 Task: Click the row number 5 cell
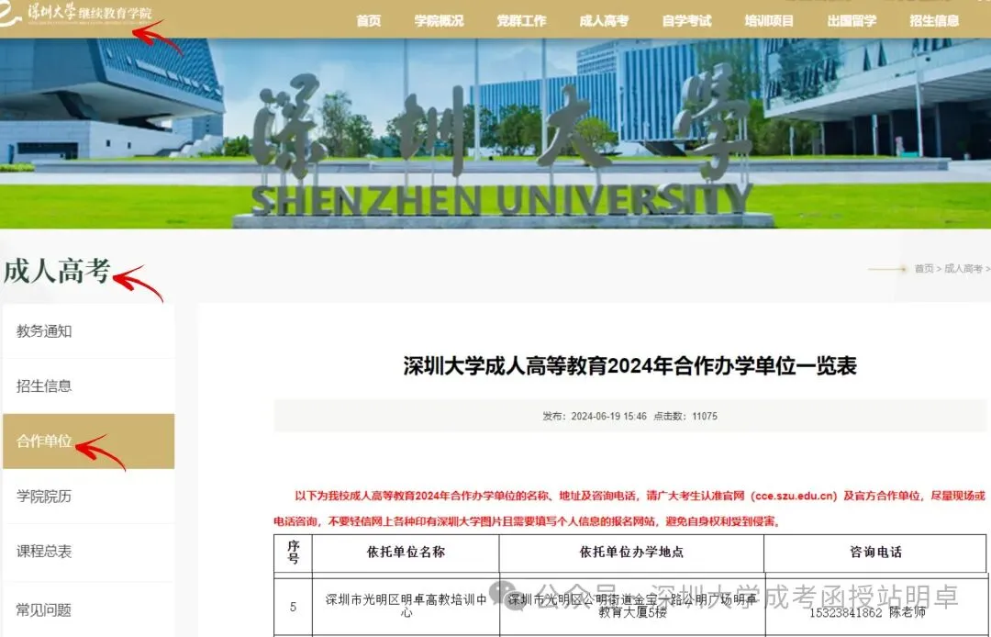coord(294,607)
